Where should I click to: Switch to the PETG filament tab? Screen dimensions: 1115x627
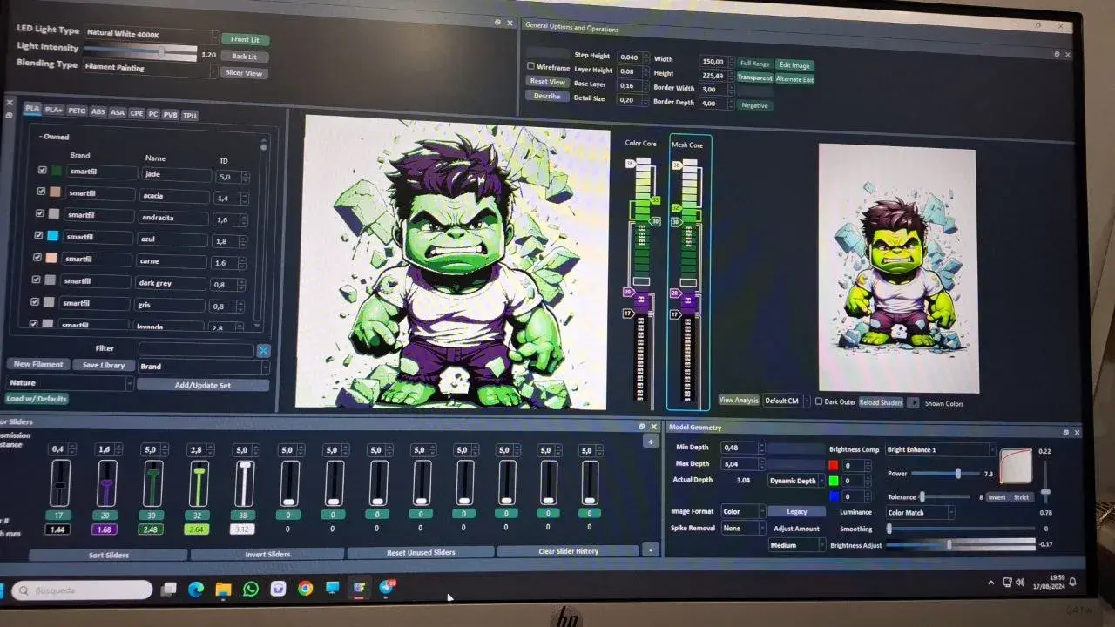click(77, 111)
